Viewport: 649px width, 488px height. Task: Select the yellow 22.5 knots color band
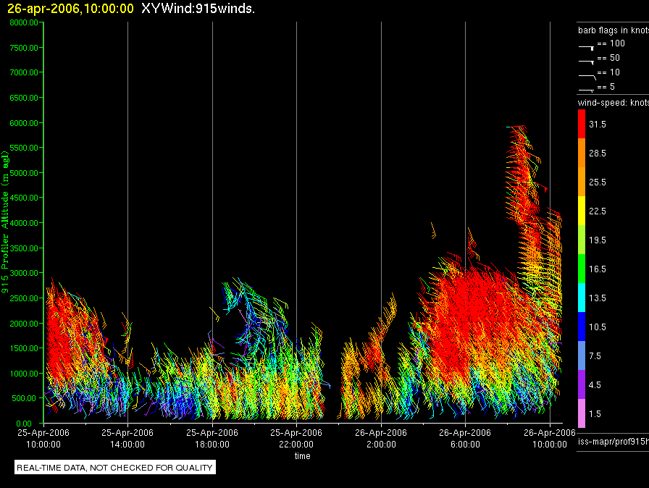click(x=582, y=211)
